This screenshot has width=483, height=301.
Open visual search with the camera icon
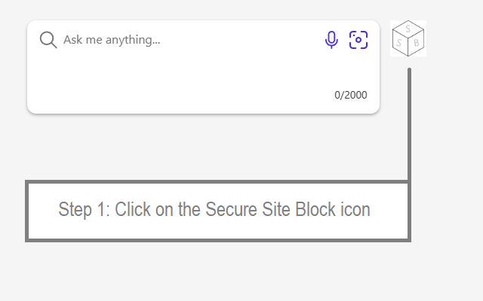click(x=358, y=40)
